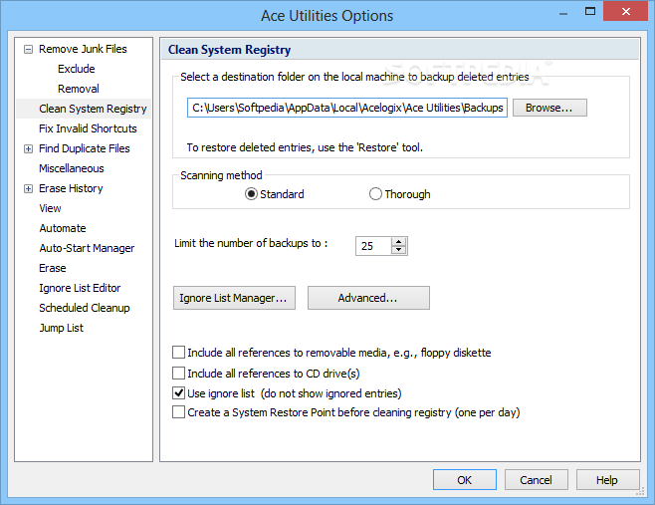Screen dimensions: 655x505
Task: Increase the backups limit with up arrow
Action: tap(399, 242)
